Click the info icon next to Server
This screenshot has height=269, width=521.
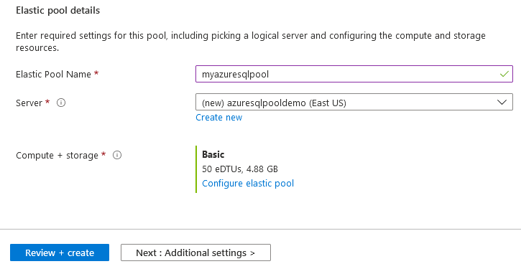point(61,103)
